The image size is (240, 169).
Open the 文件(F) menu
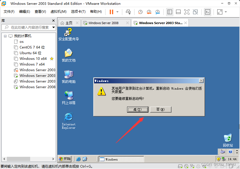point(9,12)
